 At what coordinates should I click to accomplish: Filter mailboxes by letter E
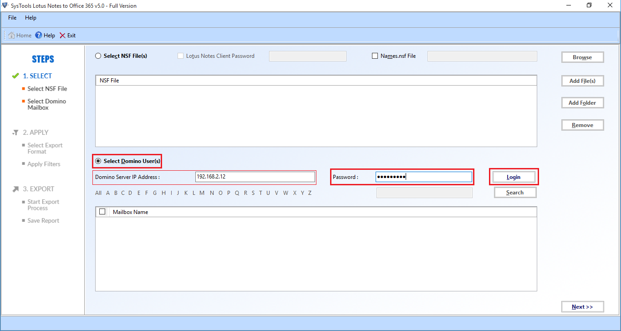[138, 193]
